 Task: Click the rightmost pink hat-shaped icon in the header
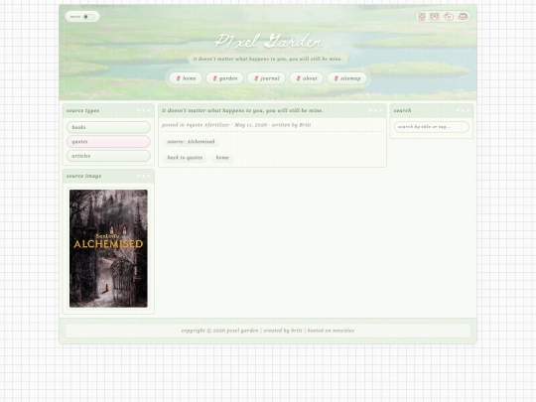point(463,17)
